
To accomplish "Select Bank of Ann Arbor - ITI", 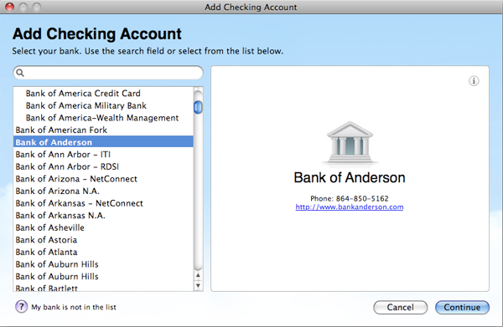I will pyautogui.click(x=103, y=154).
